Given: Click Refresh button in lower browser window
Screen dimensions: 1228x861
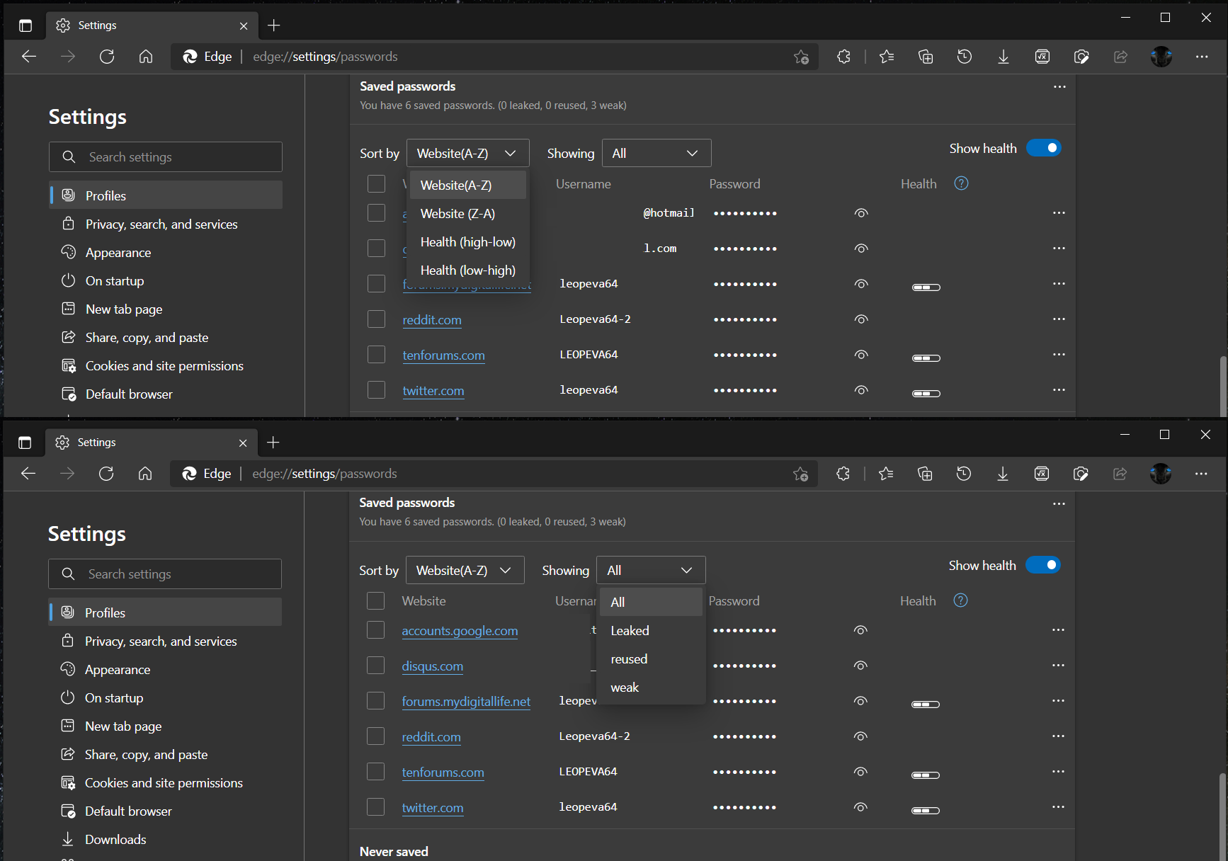Looking at the screenshot, I should [106, 474].
